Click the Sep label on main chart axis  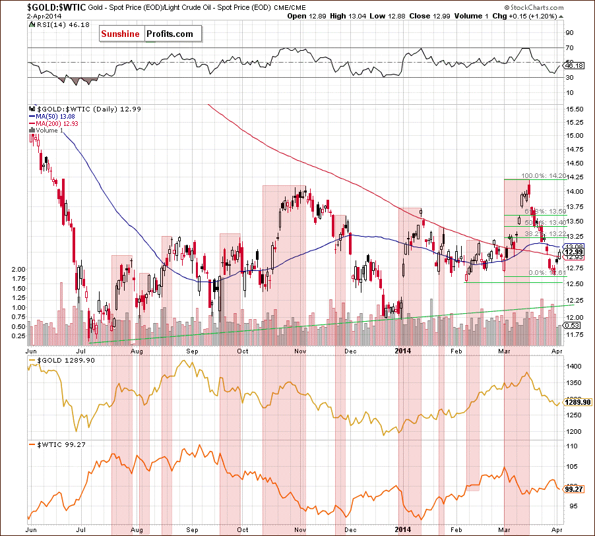[x=192, y=351]
